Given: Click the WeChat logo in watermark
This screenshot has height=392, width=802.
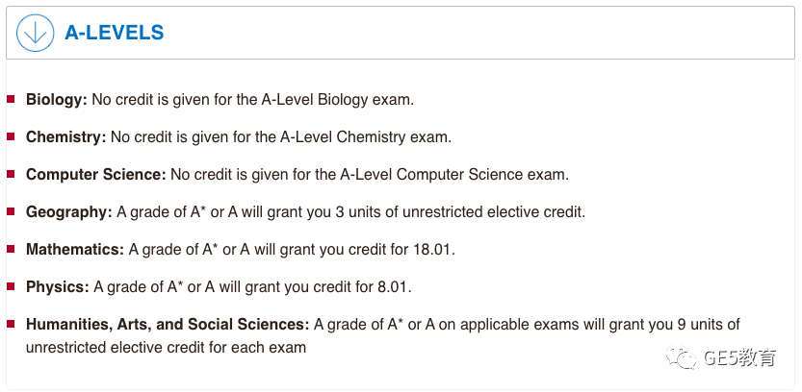Looking at the screenshot, I should [x=681, y=357].
